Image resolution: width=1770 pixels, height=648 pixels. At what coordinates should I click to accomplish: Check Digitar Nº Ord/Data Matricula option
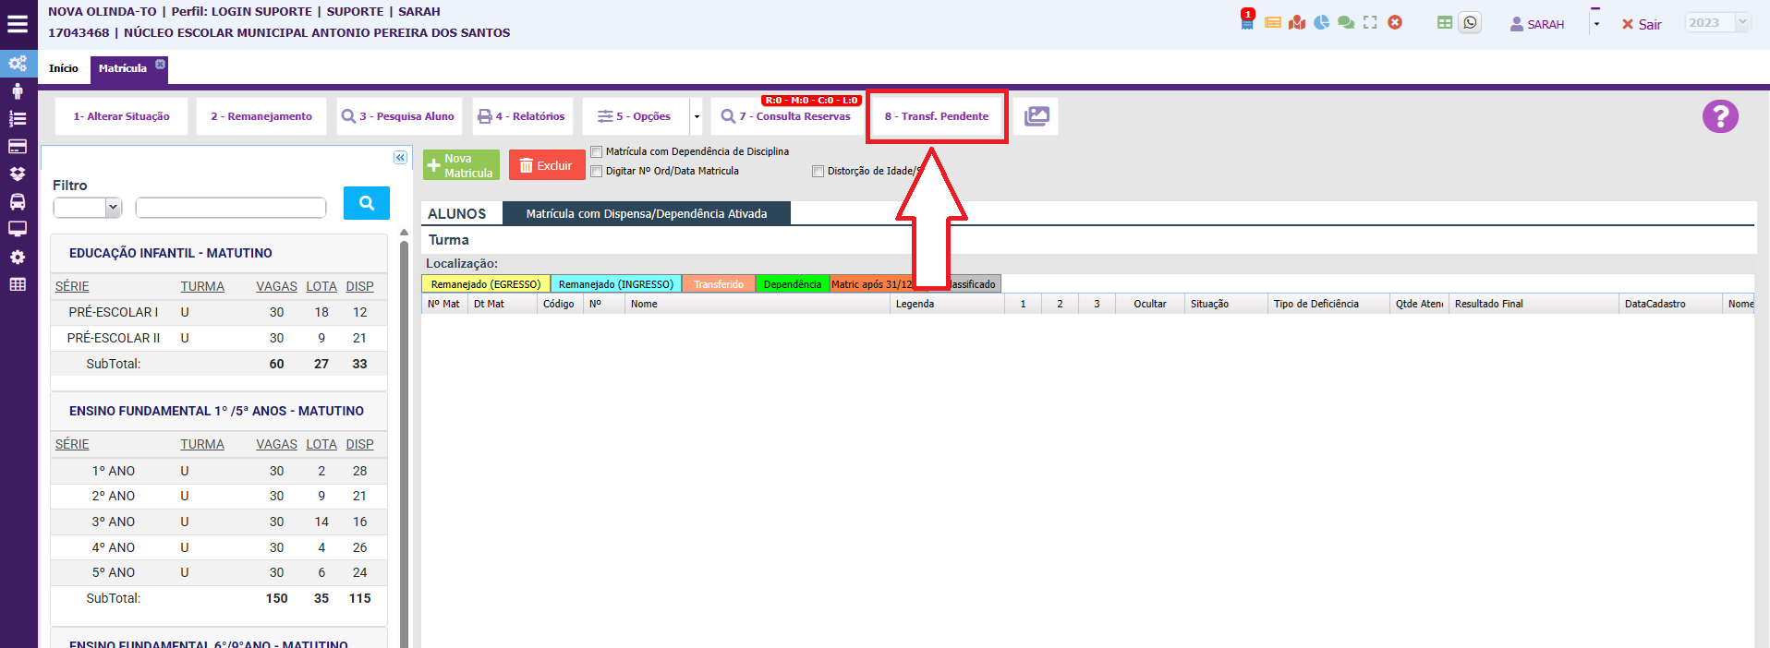pyautogui.click(x=597, y=172)
